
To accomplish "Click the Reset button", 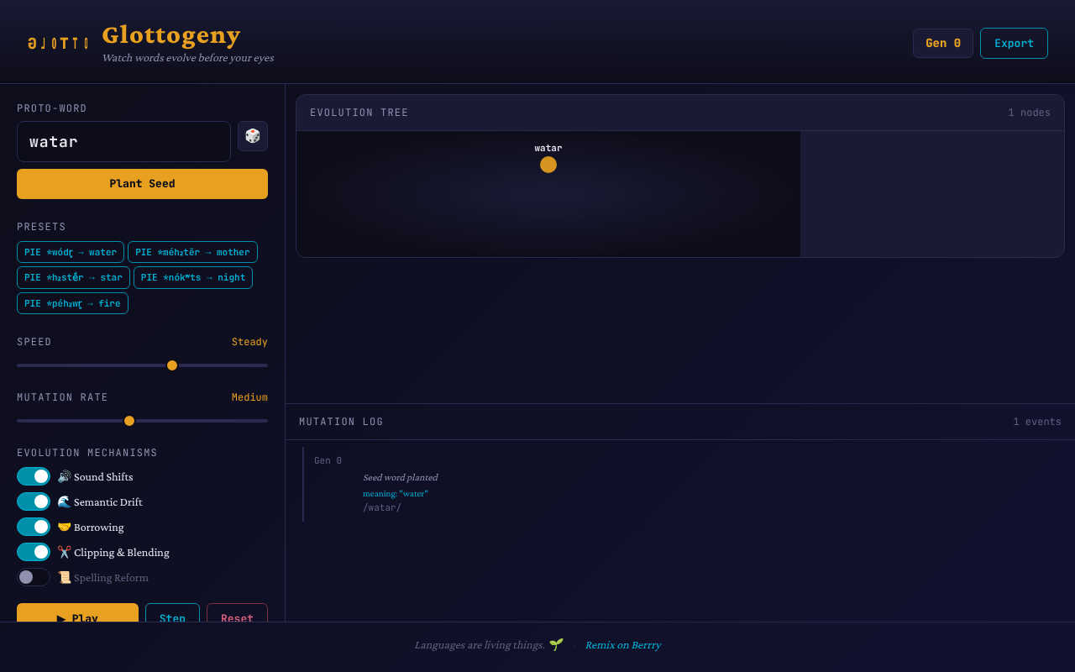I will (237, 618).
